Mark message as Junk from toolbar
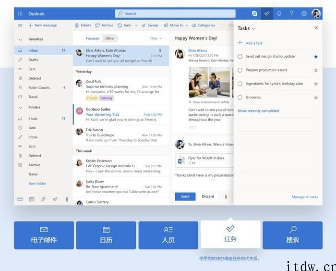This screenshot has height=271, width=336. pyautogui.click(x=124, y=25)
